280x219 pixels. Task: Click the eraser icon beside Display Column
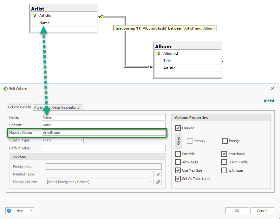158,182
